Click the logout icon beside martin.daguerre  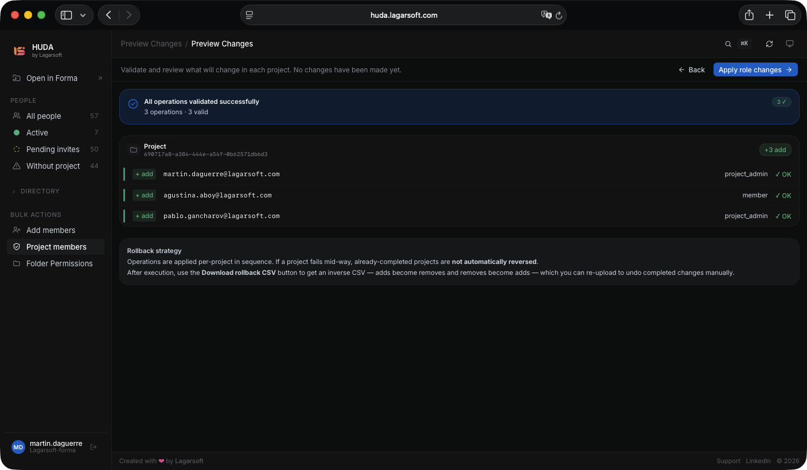(x=93, y=447)
